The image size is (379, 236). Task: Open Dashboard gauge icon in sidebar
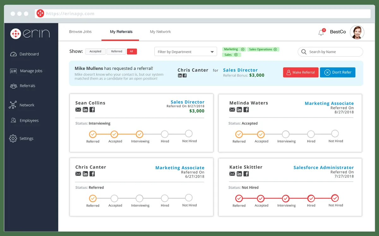[13, 54]
